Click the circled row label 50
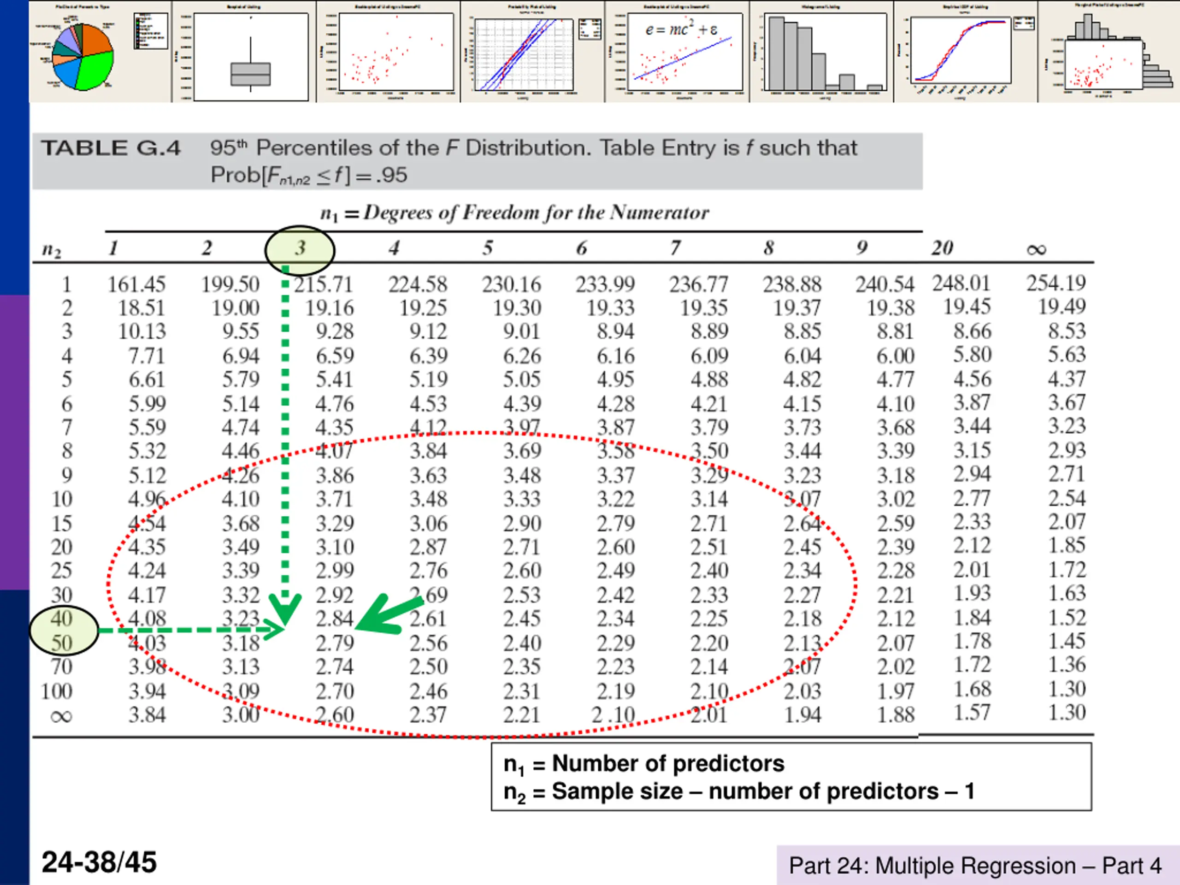The width and height of the screenshot is (1180, 885). tap(62, 643)
